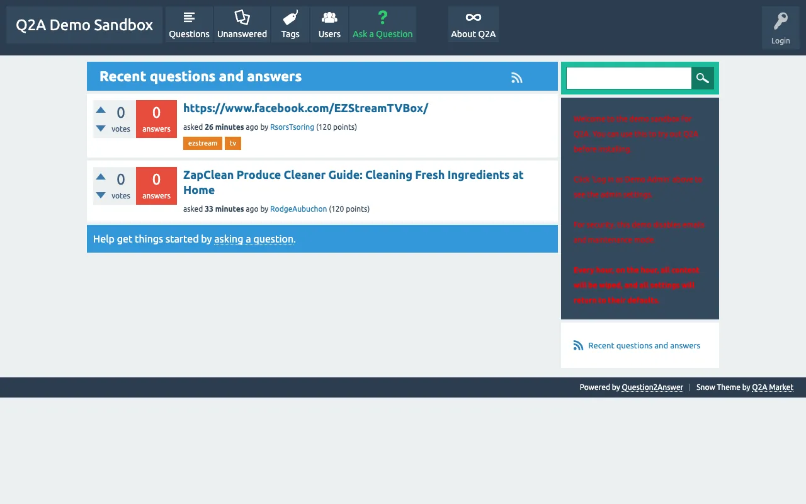
Task: Open the ezstream tag
Action: [x=203, y=144]
